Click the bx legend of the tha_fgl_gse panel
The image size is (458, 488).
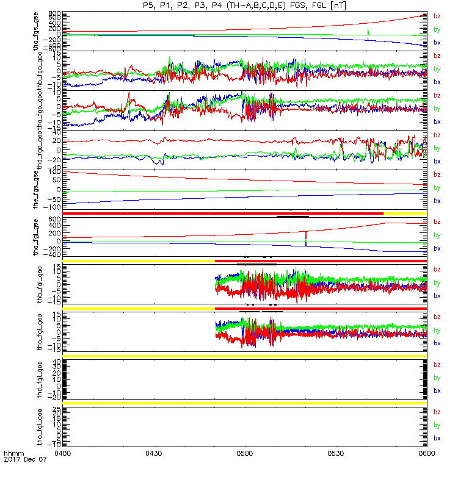point(437,248)
